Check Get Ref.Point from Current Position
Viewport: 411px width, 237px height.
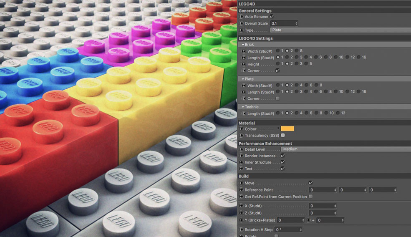tap(310, 197)
